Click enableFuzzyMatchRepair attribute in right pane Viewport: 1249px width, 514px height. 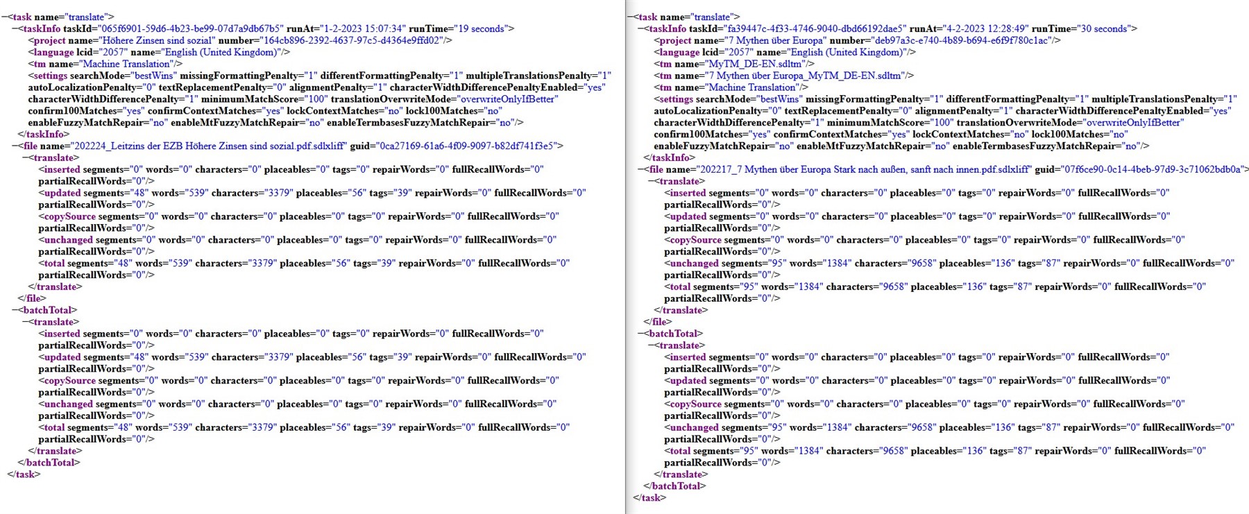click(x=724, y=146)
